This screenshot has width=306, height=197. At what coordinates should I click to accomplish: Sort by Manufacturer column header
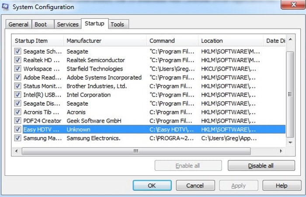click(x=105, y=41)
